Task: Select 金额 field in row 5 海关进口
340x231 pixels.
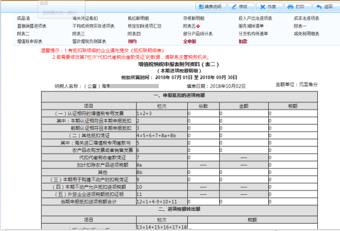Action: click(x=244, y=143)
